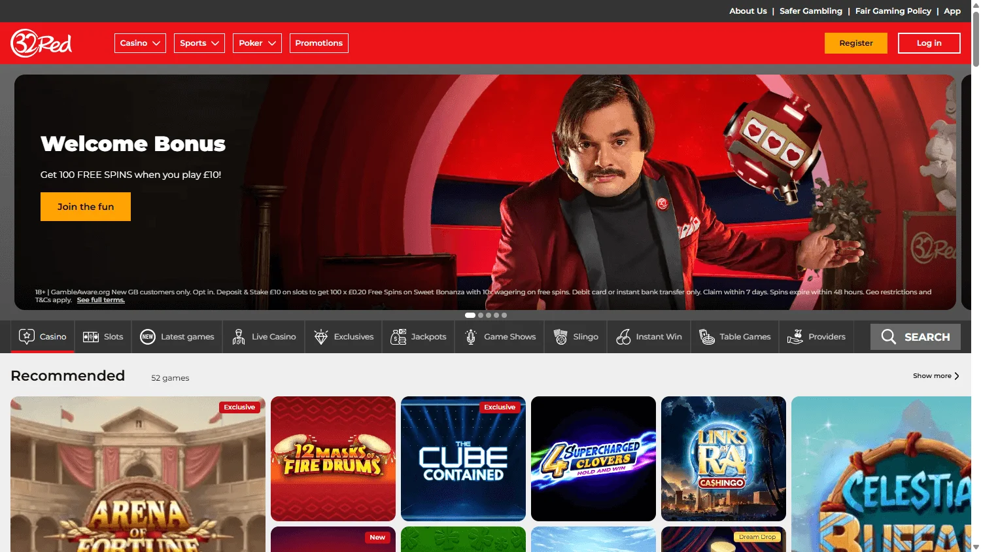The width and height of the screenshot is (981, 552).
Task: Click the Instant Win cherries icon
Action: (623, 337)
